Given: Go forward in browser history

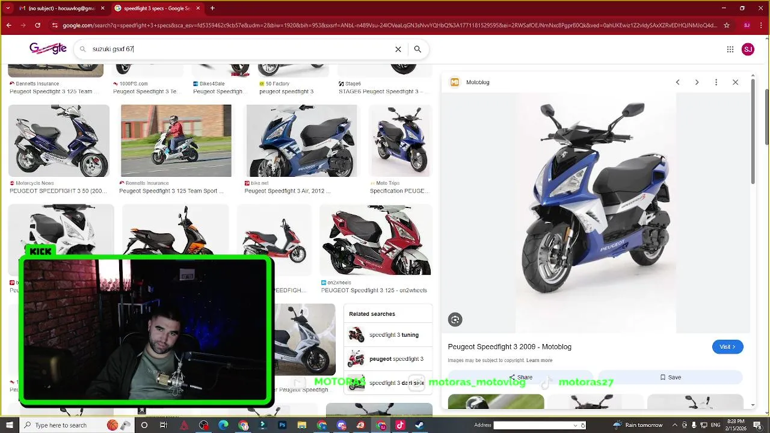Looking at the screenshot, I should pyautogui.click(x=23, y=25).
